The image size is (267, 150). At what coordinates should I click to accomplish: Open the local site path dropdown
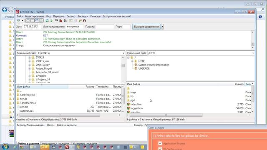tap(123, 53)
